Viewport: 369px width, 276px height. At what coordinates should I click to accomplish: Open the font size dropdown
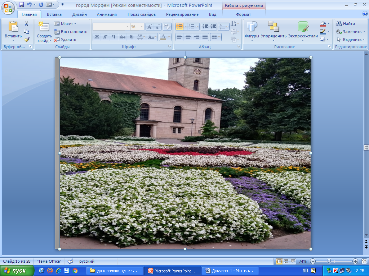(142, 27)
